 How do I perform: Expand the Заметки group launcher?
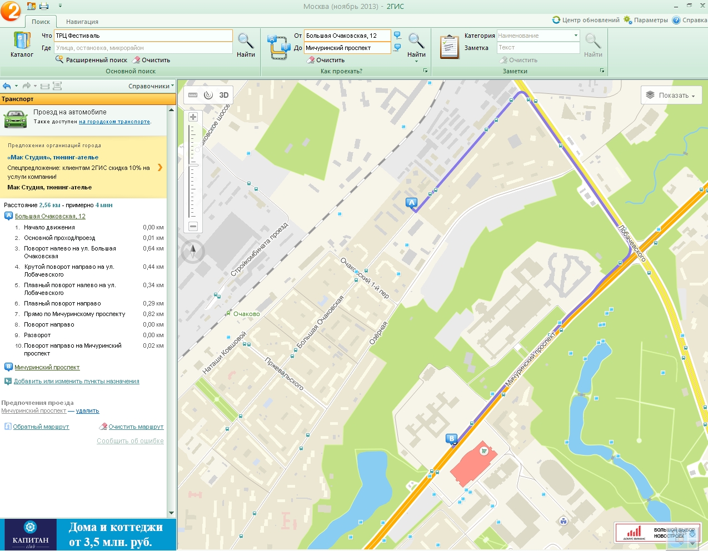click(602, 71)
